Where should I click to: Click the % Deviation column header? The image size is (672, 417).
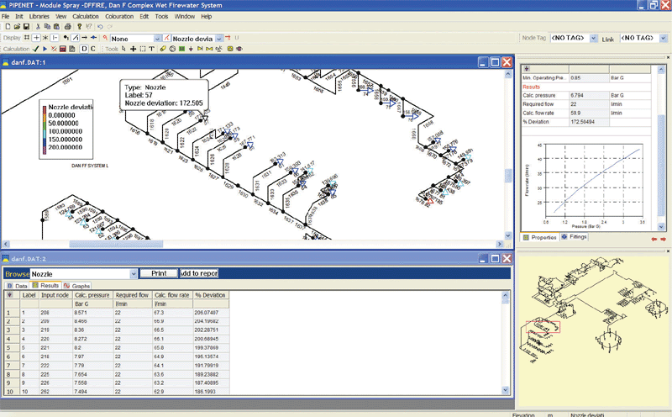211,295
